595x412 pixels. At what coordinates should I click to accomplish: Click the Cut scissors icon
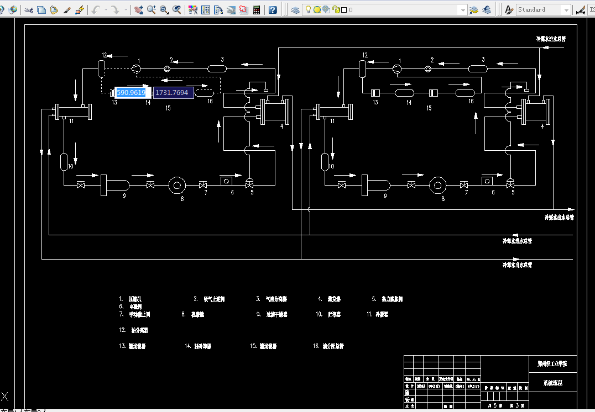29,10
